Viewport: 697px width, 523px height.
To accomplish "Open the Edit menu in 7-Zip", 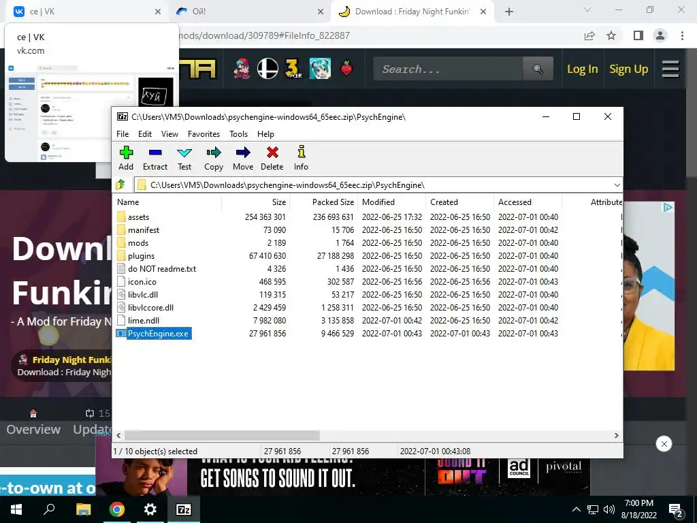I will (x=144, y=134).
